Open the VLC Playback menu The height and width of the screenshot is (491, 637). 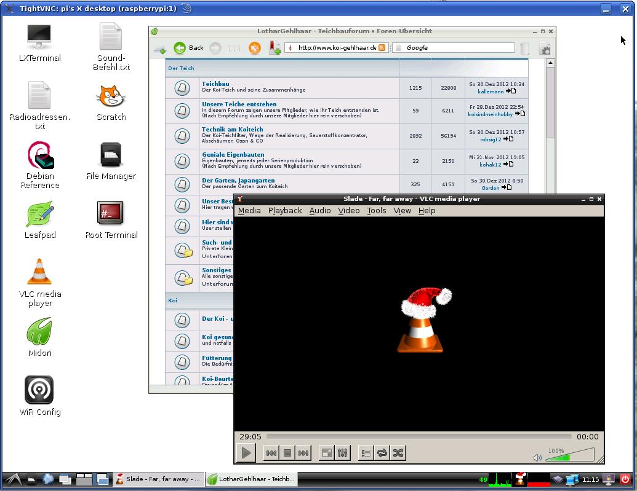coord(285,210)
